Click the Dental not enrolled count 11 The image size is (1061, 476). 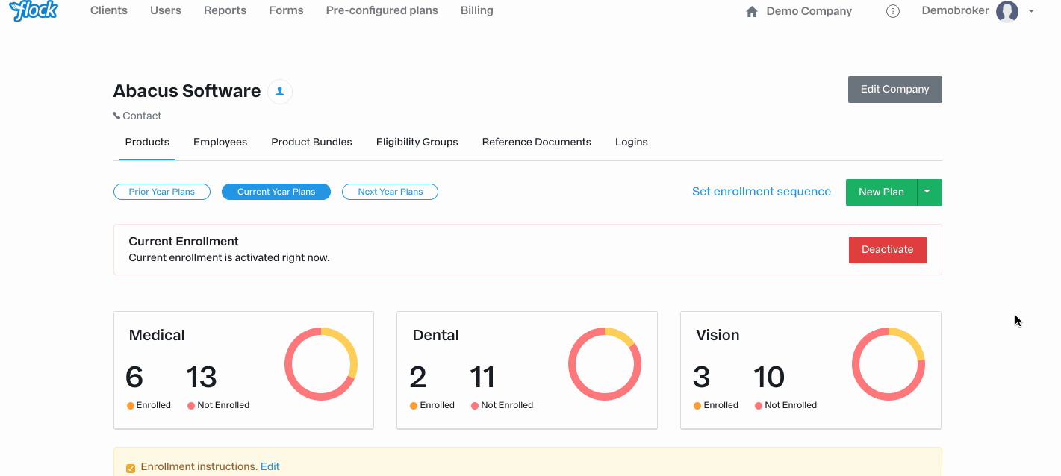pyautogui.click(x=482, y=378)
